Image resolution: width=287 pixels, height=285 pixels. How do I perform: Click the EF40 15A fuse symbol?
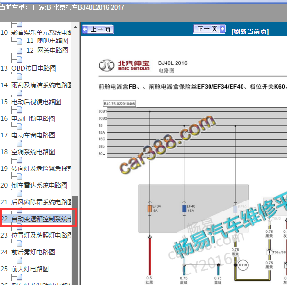[184, 209]
